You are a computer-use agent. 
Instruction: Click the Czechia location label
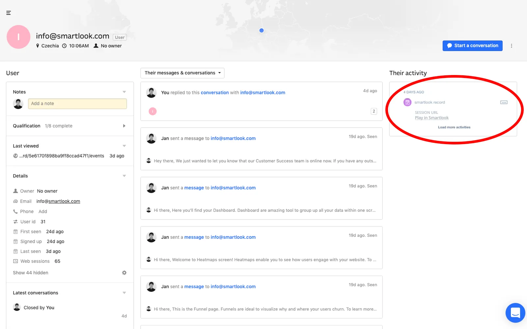coord(50,46)
